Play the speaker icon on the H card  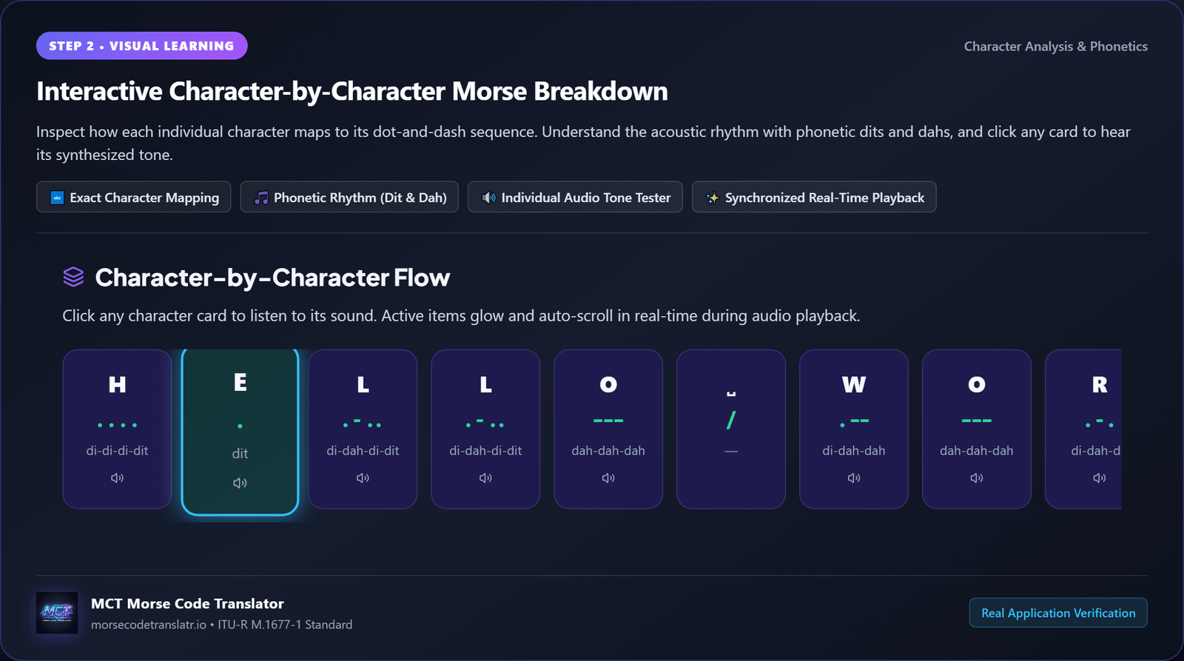pyautogui.click(x=117, y=478)
